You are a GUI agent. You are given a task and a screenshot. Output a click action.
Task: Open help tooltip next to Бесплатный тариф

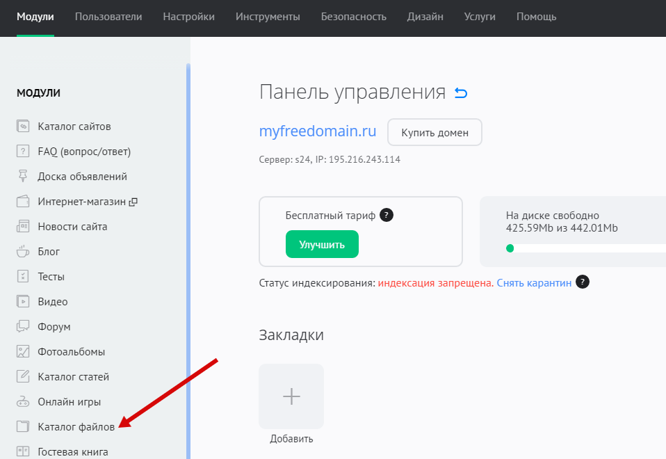387,216
